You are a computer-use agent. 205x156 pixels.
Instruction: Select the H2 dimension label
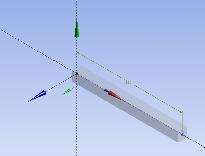coord(129,82)
